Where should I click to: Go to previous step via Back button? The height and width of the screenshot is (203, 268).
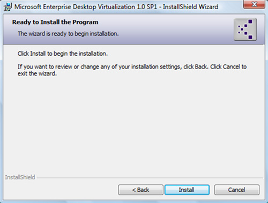[140, 190]
